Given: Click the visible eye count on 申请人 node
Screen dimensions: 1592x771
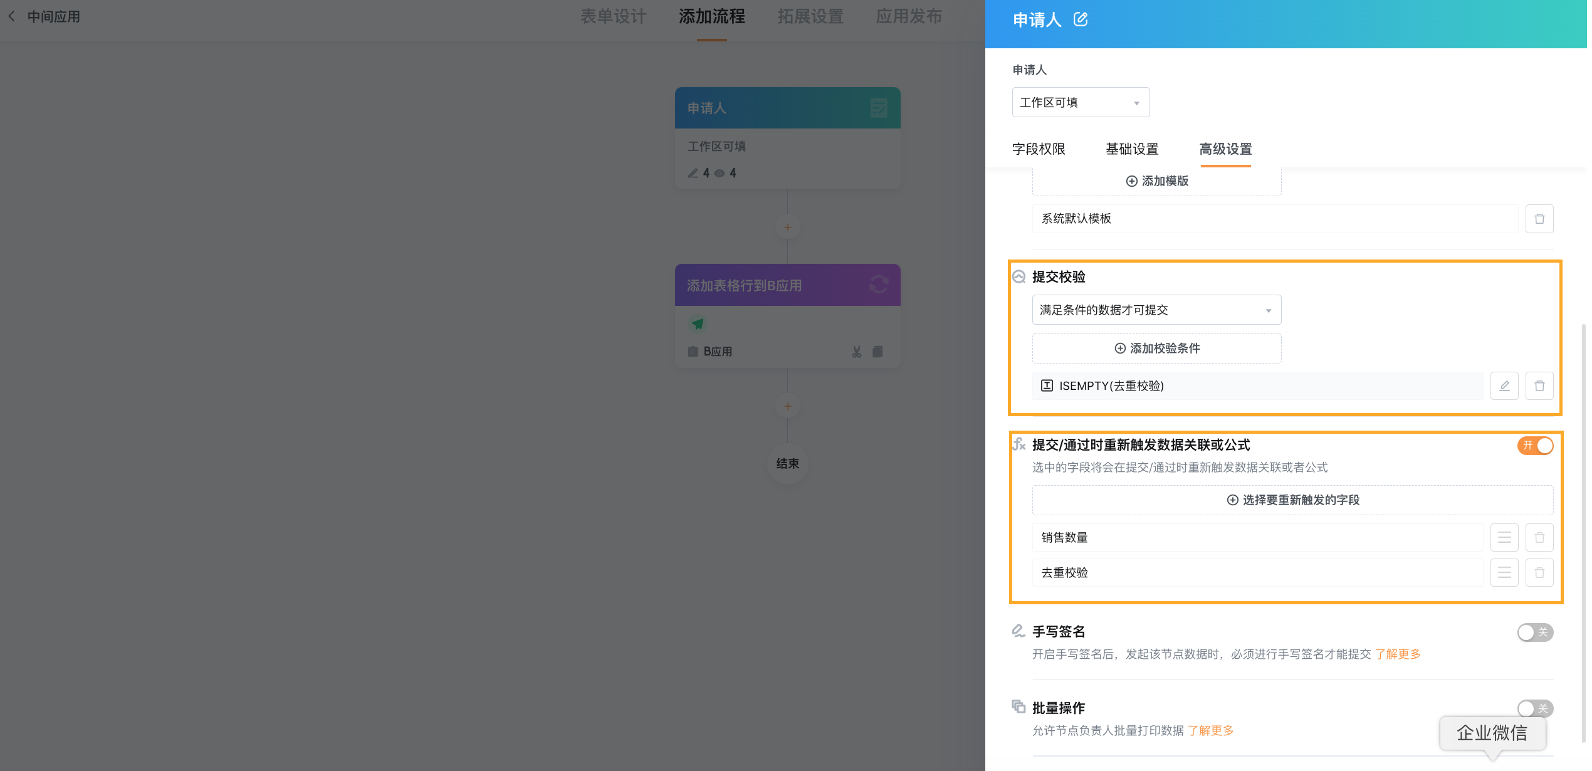Looking at the screenshot, I should [726, 173].
